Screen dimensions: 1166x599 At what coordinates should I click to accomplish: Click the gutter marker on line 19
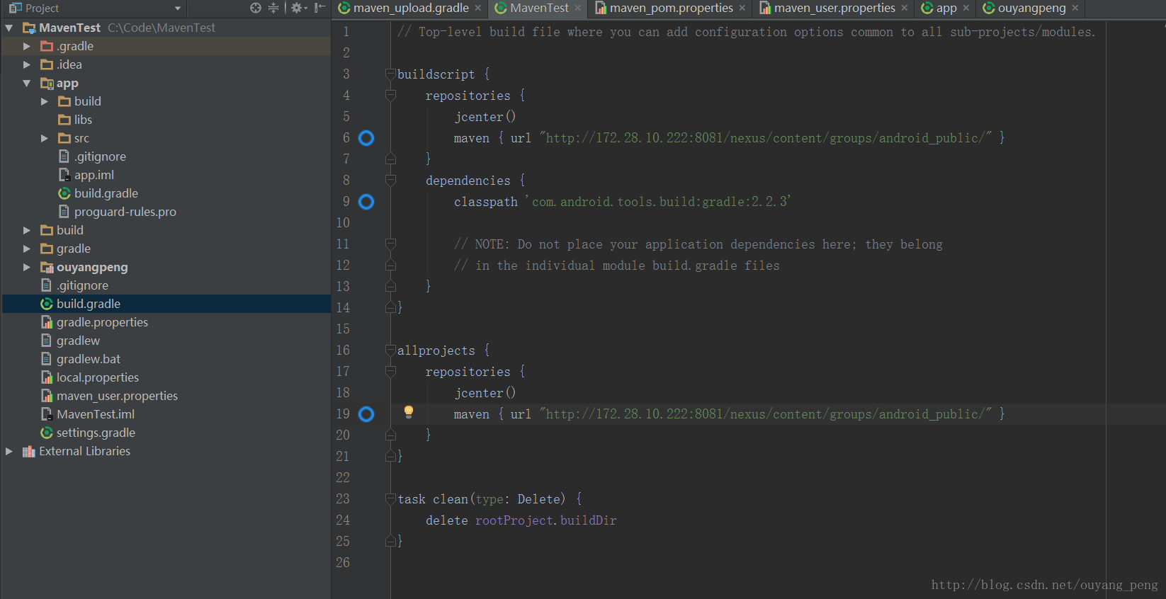[366, 414]
